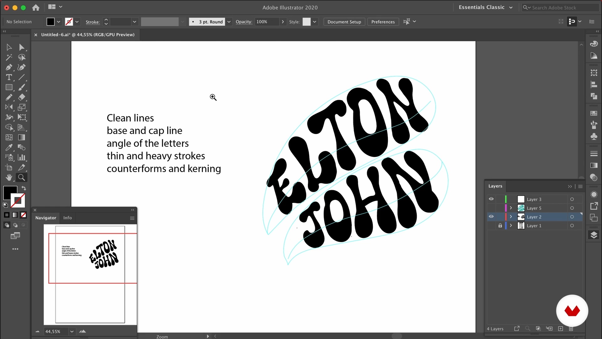Select the Direct Selection tool

(22, 47)
